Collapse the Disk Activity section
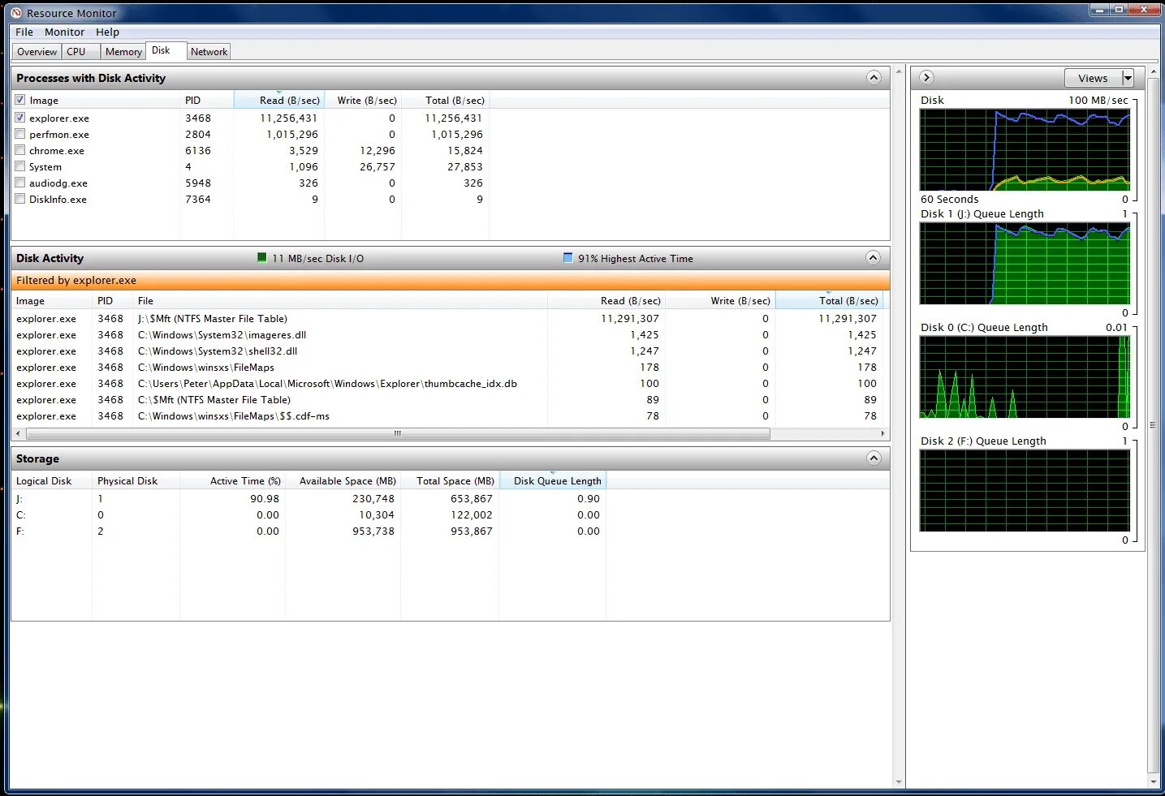Image resolution: width=1165 pixels, height=796 pixels. pyautogui.click(x=874, y=258)
